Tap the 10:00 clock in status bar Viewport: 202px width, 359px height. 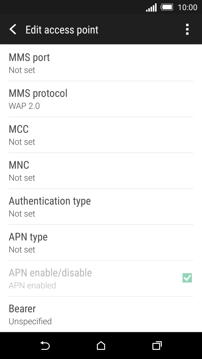point(187,7)
